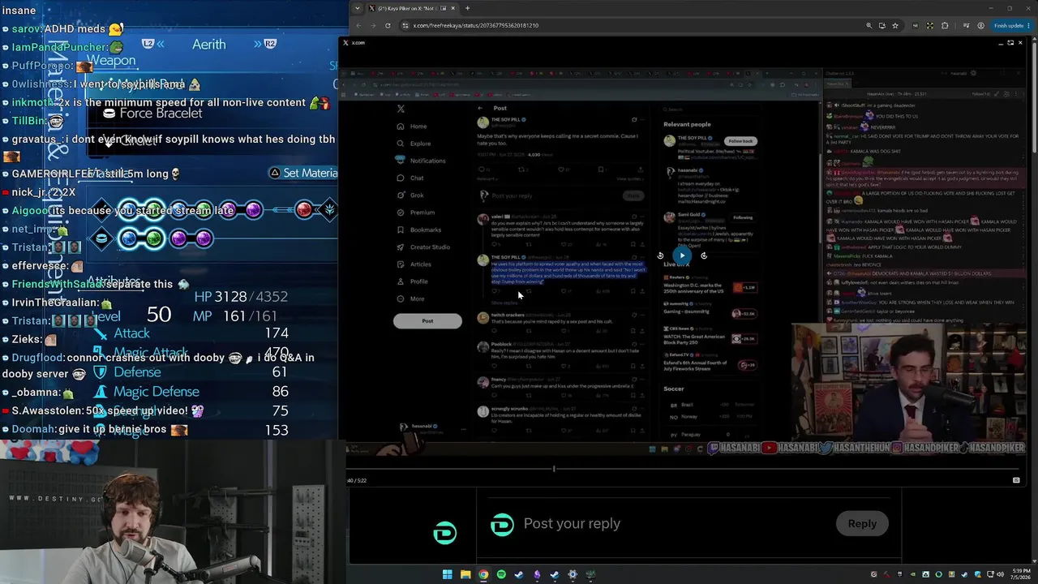Screen dimensions: 1038x584
Task: Open Chrome's tab search dropdown
Action: [x=358, y=8]
